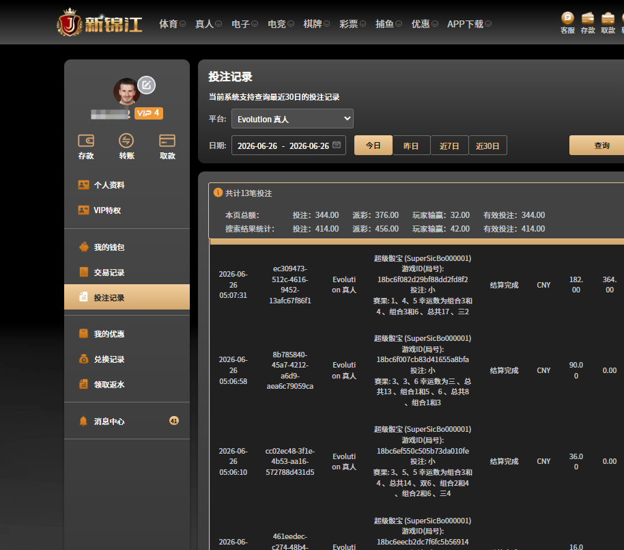Open 转账 transfer in sidebar panel

coord(126,147)
